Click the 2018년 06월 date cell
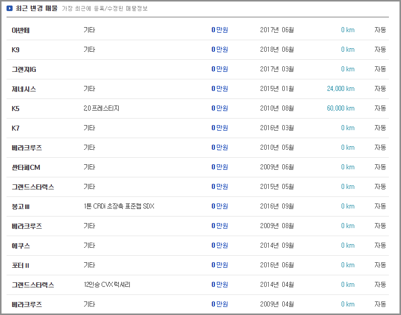 (277, 50)
